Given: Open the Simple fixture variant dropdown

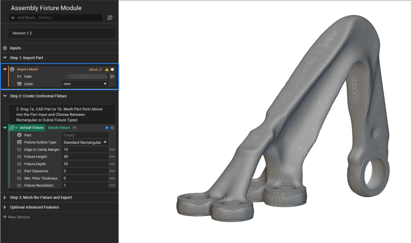Looking at the screenshot, I should tap(75, 128).
